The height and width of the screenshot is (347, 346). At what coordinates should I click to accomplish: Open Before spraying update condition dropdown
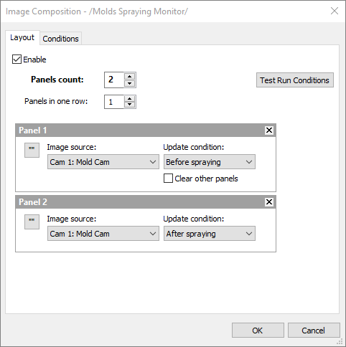210,162
